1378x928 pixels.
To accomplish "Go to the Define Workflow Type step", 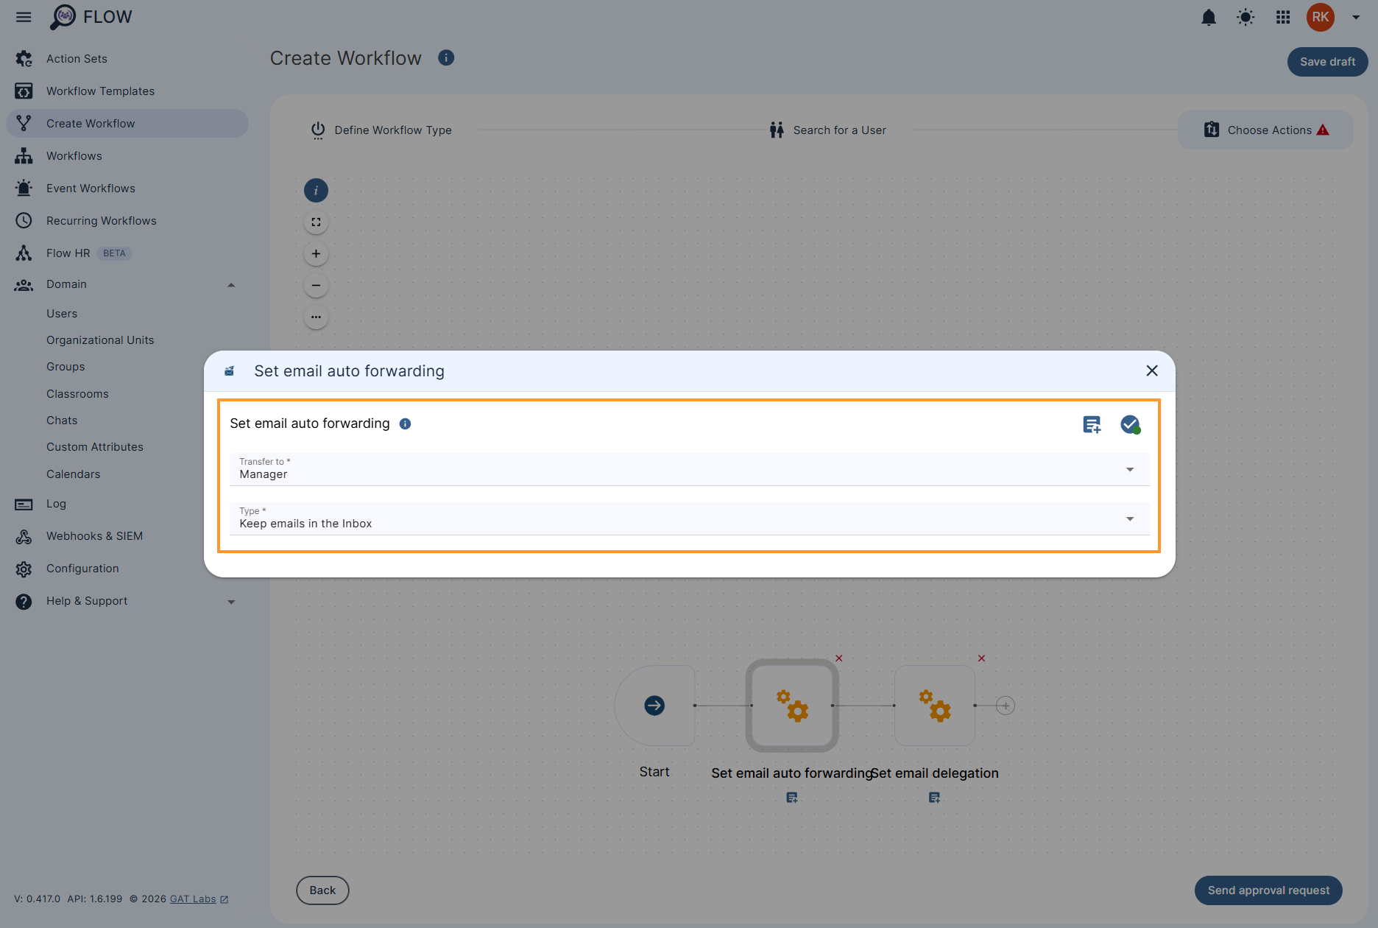I will 392,130.
